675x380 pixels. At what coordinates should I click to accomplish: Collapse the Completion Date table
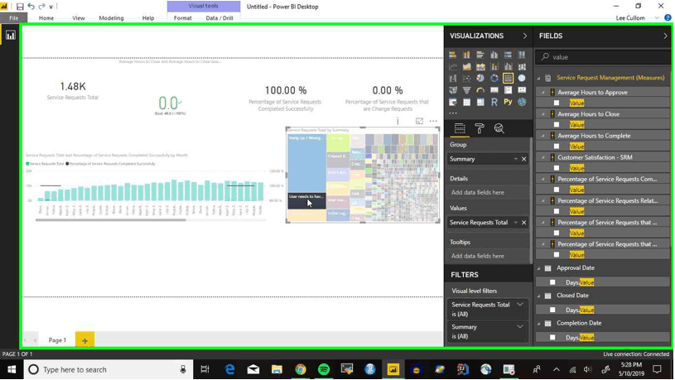(x=538, y=323)
